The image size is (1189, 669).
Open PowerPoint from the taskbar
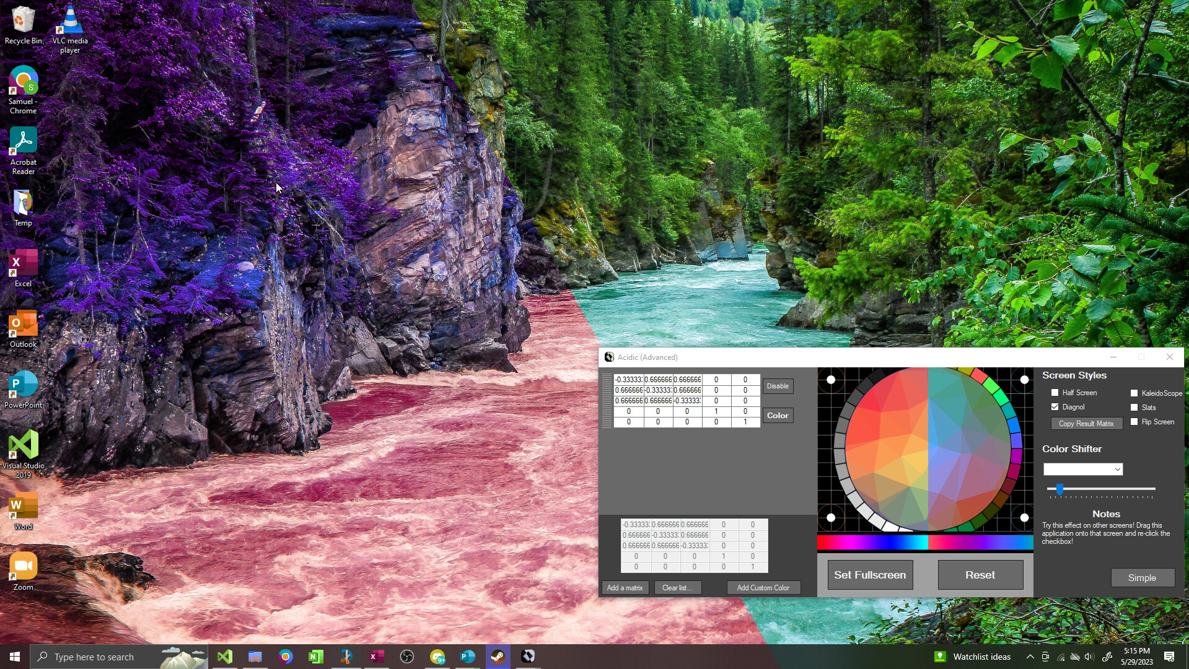468,656
